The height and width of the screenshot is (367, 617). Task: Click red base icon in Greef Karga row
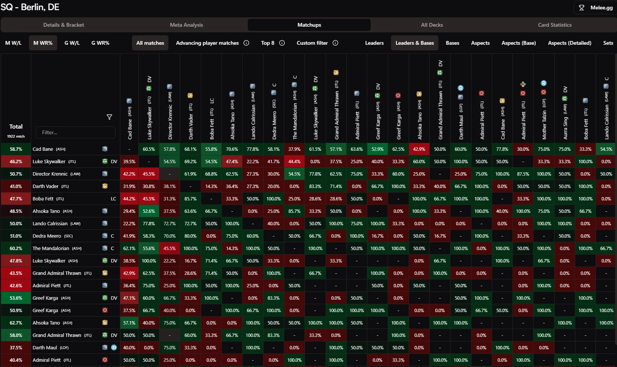[x=105, y=310]
